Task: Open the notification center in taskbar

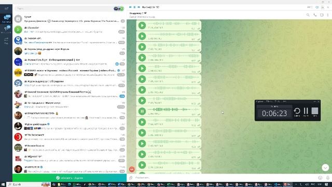Action: (326, 184)
